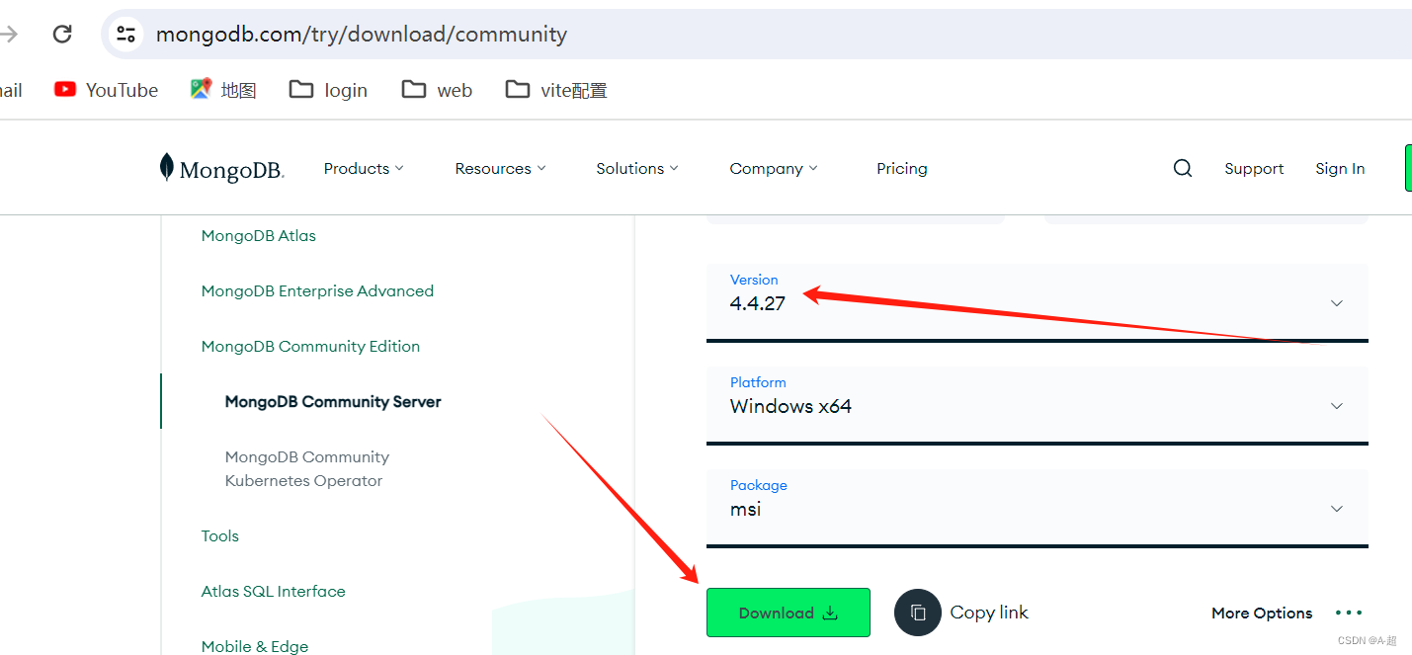Open the Support link
Image resolution: width=1412 pixels, height=655 pixels.
point(1254,169)
